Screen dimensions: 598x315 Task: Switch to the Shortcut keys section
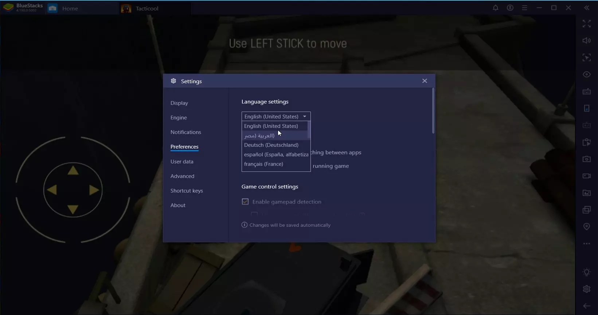187,191
